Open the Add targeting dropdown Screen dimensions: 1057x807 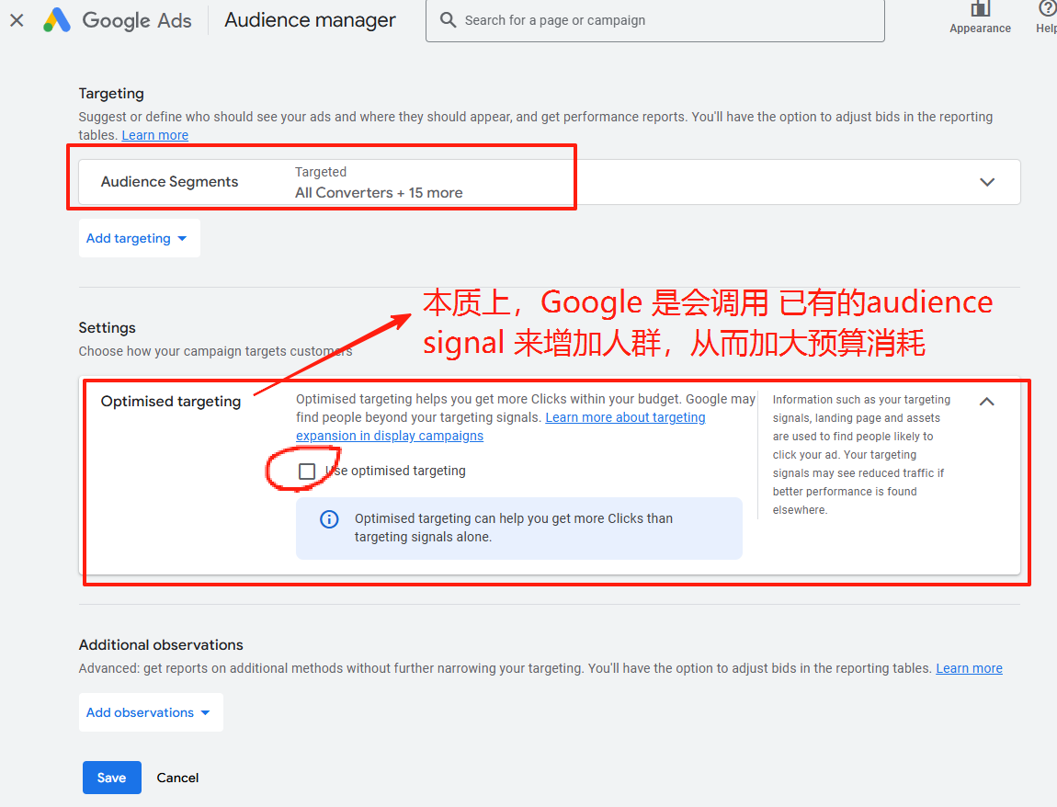tap(138, 238)
